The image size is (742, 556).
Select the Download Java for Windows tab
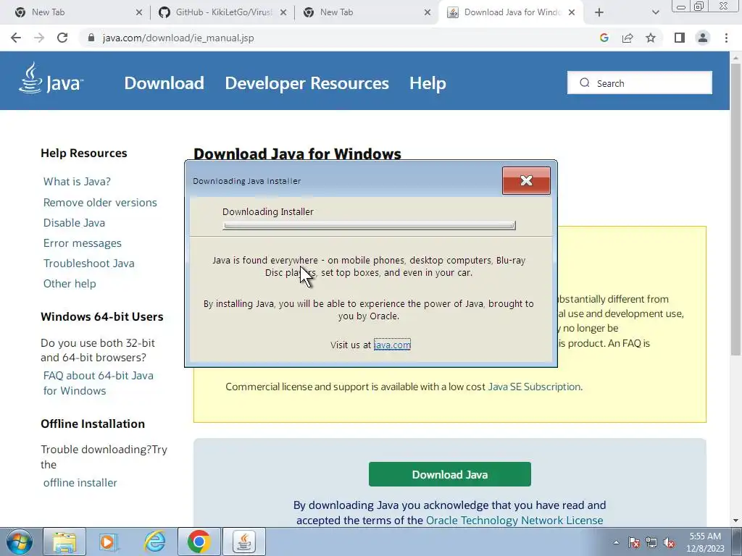click(511, 12)
